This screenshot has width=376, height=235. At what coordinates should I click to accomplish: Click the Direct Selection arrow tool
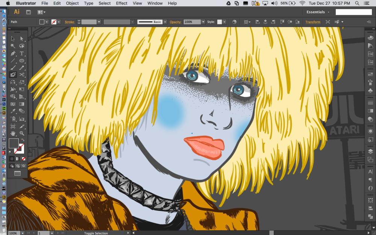coord(22,39)
